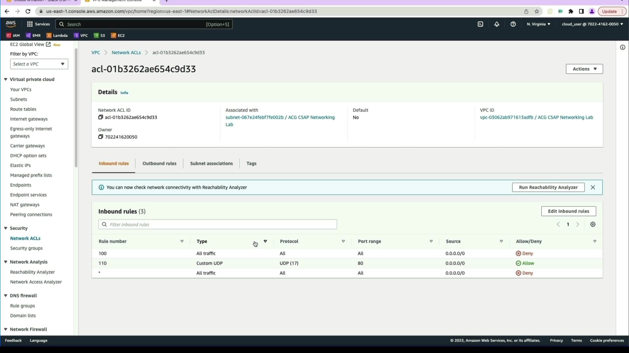Click the Filter inbound rules field
Viewport: 629px width, 353px height.
point(218,225)
